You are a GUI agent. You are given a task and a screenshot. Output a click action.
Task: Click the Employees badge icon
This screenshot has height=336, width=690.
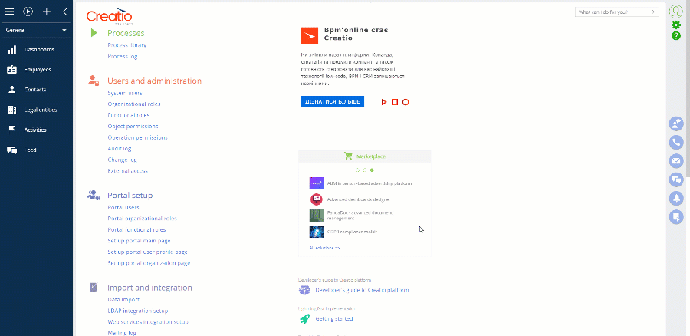[x=11, y=70]
